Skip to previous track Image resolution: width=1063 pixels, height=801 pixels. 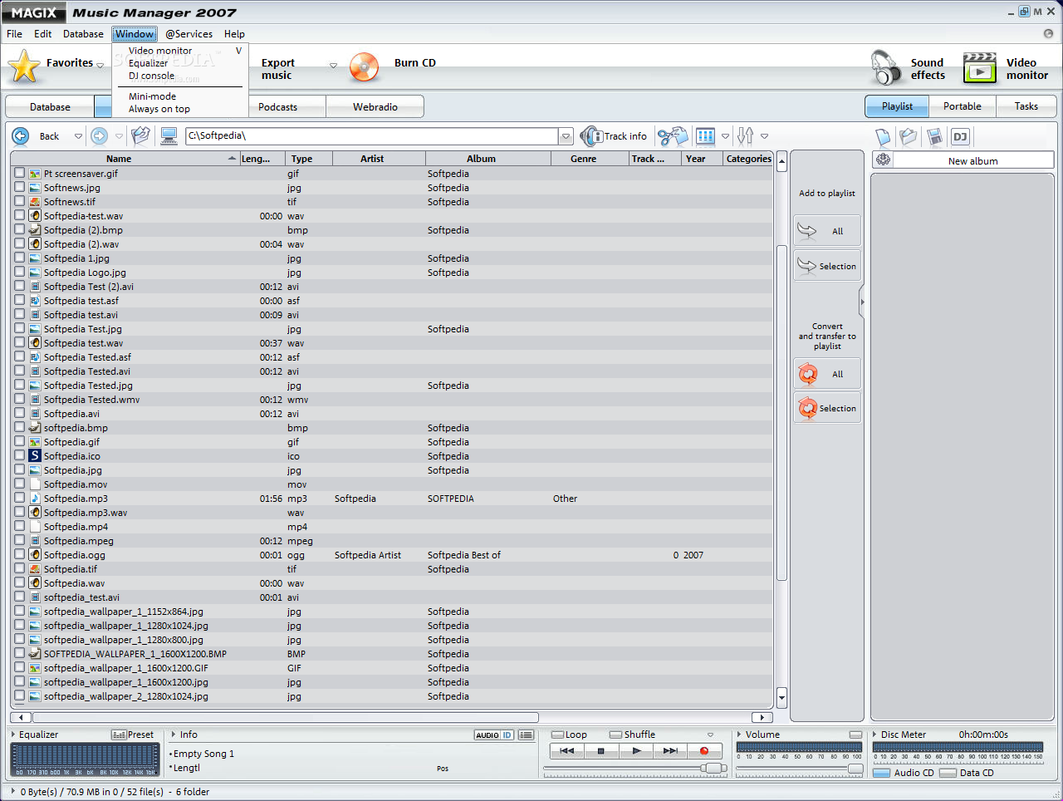[567, 750]
